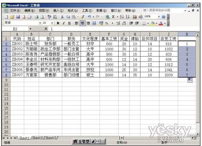The image size is (202, 146).
Task: Apply the Fill Color paint bucket
Action: point(153,23)
